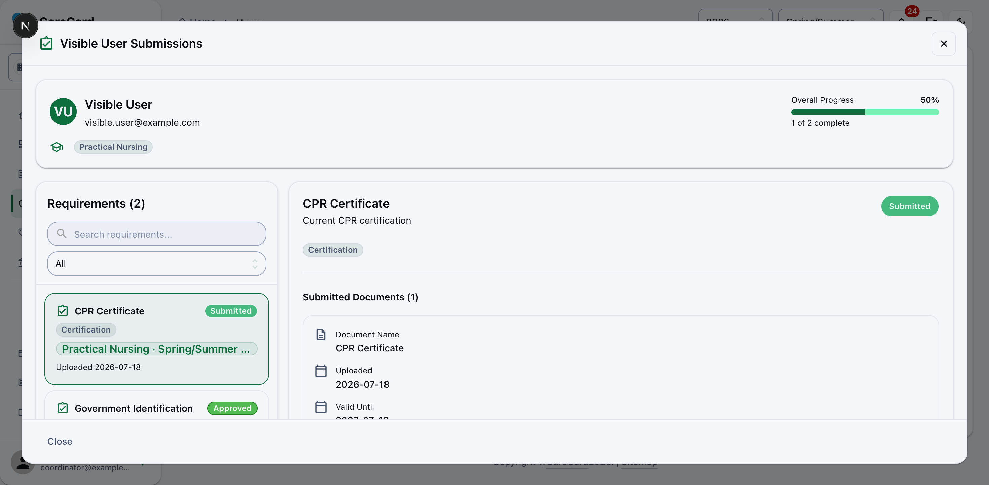Click the coordinator profile avatar in background
The width and height of the screenshot is (989, 485).
click(23, 462)
